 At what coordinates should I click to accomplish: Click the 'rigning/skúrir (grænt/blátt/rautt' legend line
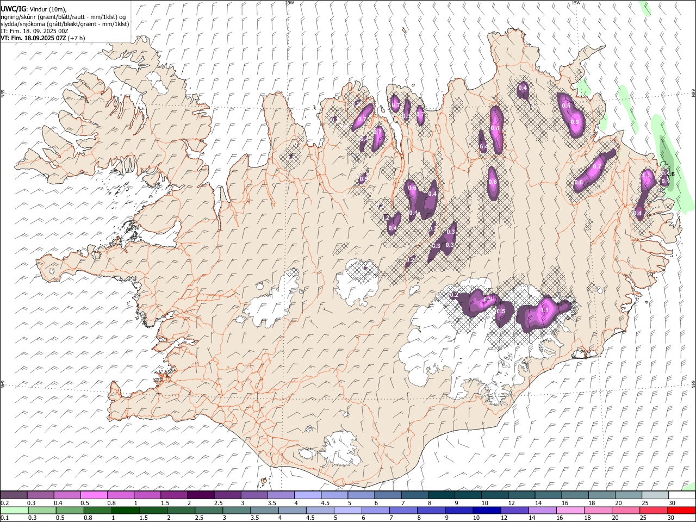[64, 17]
